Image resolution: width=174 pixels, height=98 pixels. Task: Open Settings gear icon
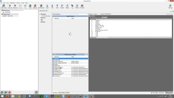170,6
